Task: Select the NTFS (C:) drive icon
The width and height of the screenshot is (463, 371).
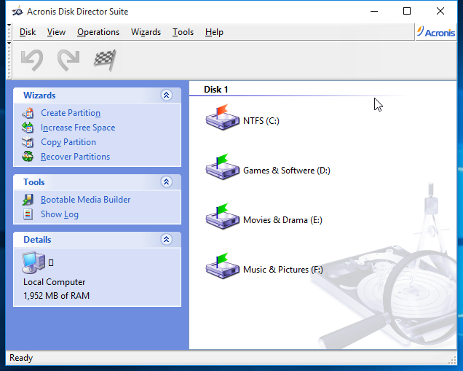Action: (222, 117)
